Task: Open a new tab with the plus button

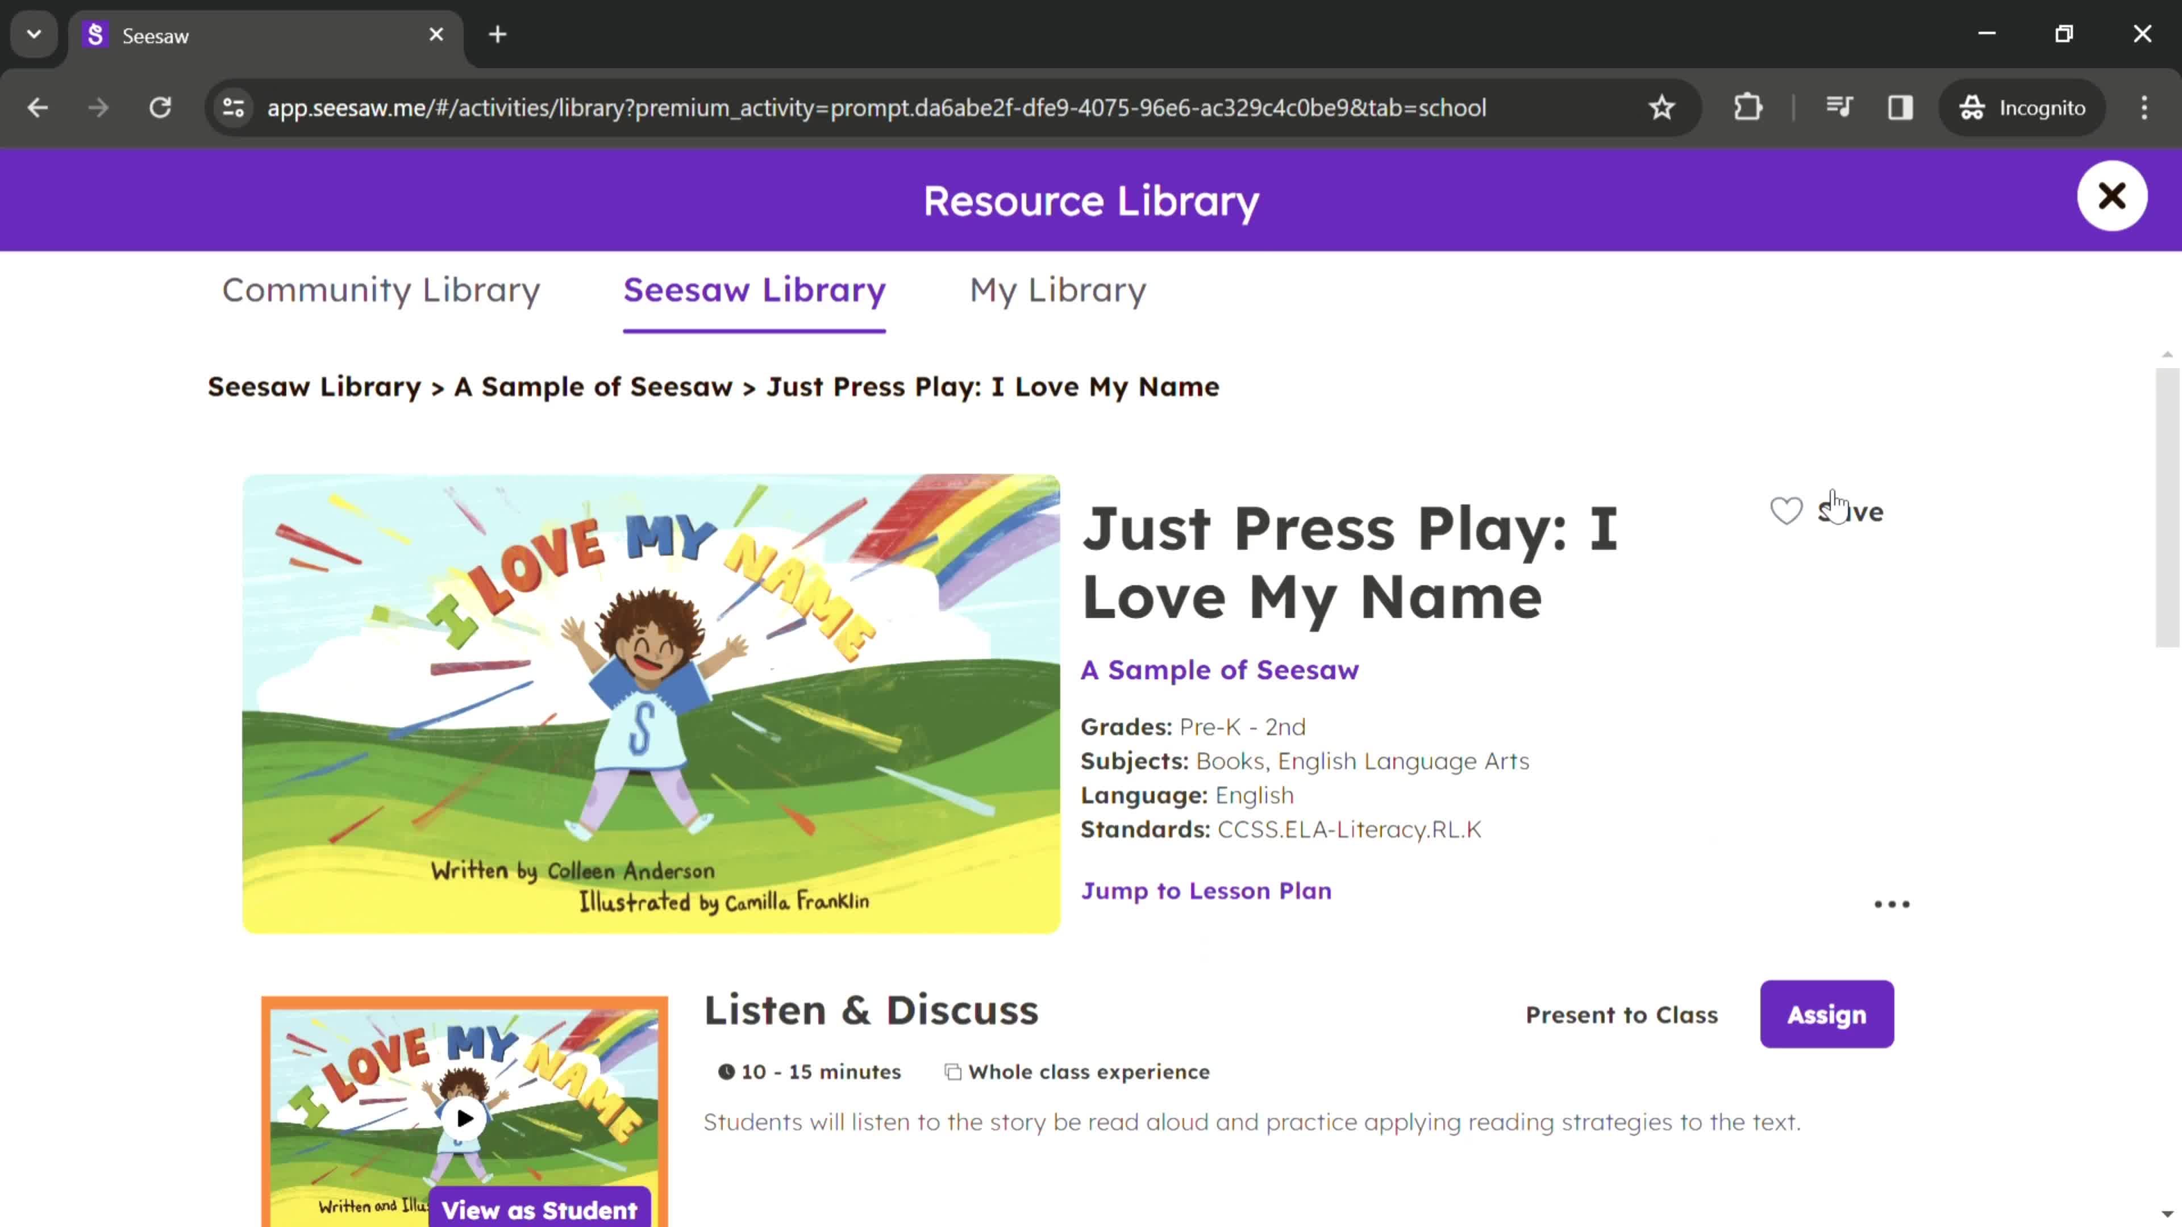Action: (x=498, y=35)
